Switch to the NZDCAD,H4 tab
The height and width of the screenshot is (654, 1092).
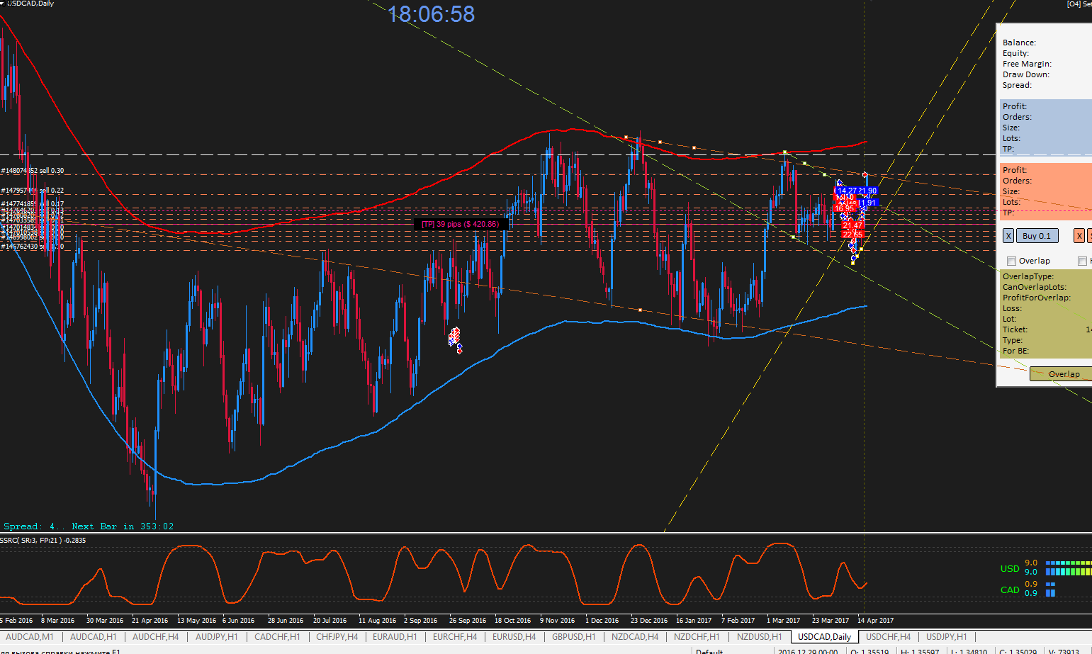point(635,637)
